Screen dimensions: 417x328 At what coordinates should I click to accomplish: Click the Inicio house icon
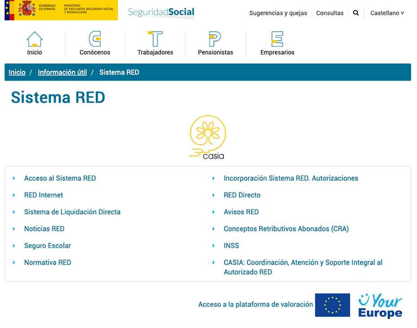pos(35,39)
